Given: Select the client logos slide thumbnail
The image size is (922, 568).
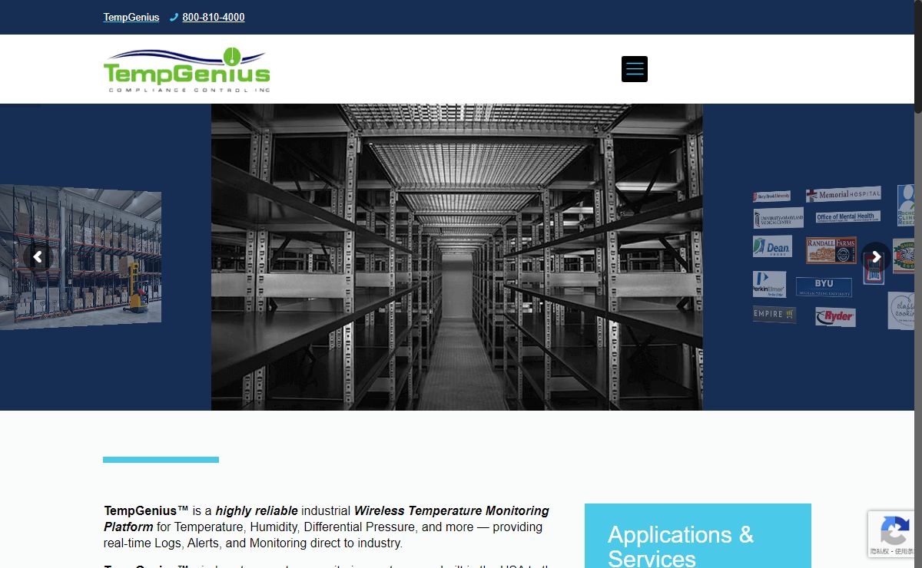Looking at the screenshot, I should coord(834,257).
